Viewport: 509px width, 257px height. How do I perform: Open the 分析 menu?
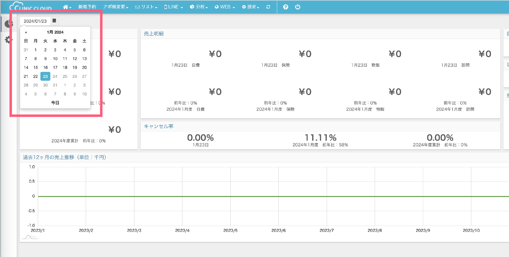(199, 7)
